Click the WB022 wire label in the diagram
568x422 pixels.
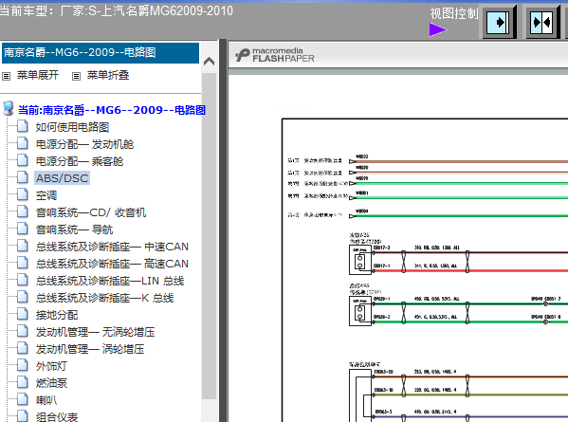(x=362, y=156)
